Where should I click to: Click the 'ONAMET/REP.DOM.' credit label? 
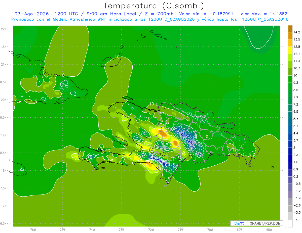(266, 223)
